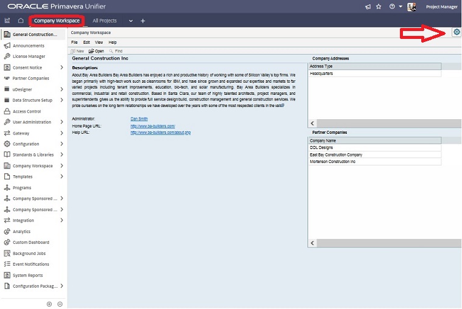Open the Project Manager user menu
Screen dimensions: 462x309
(x=441, y=7)
